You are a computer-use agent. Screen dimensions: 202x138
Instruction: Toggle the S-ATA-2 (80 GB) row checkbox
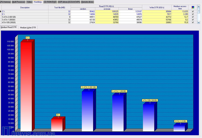[193, 17]
